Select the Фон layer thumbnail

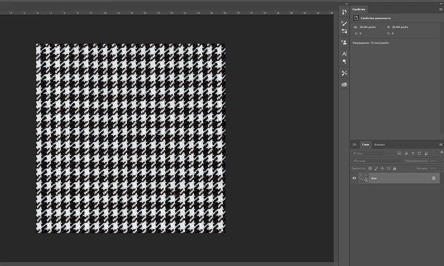[x=364, y=178]
